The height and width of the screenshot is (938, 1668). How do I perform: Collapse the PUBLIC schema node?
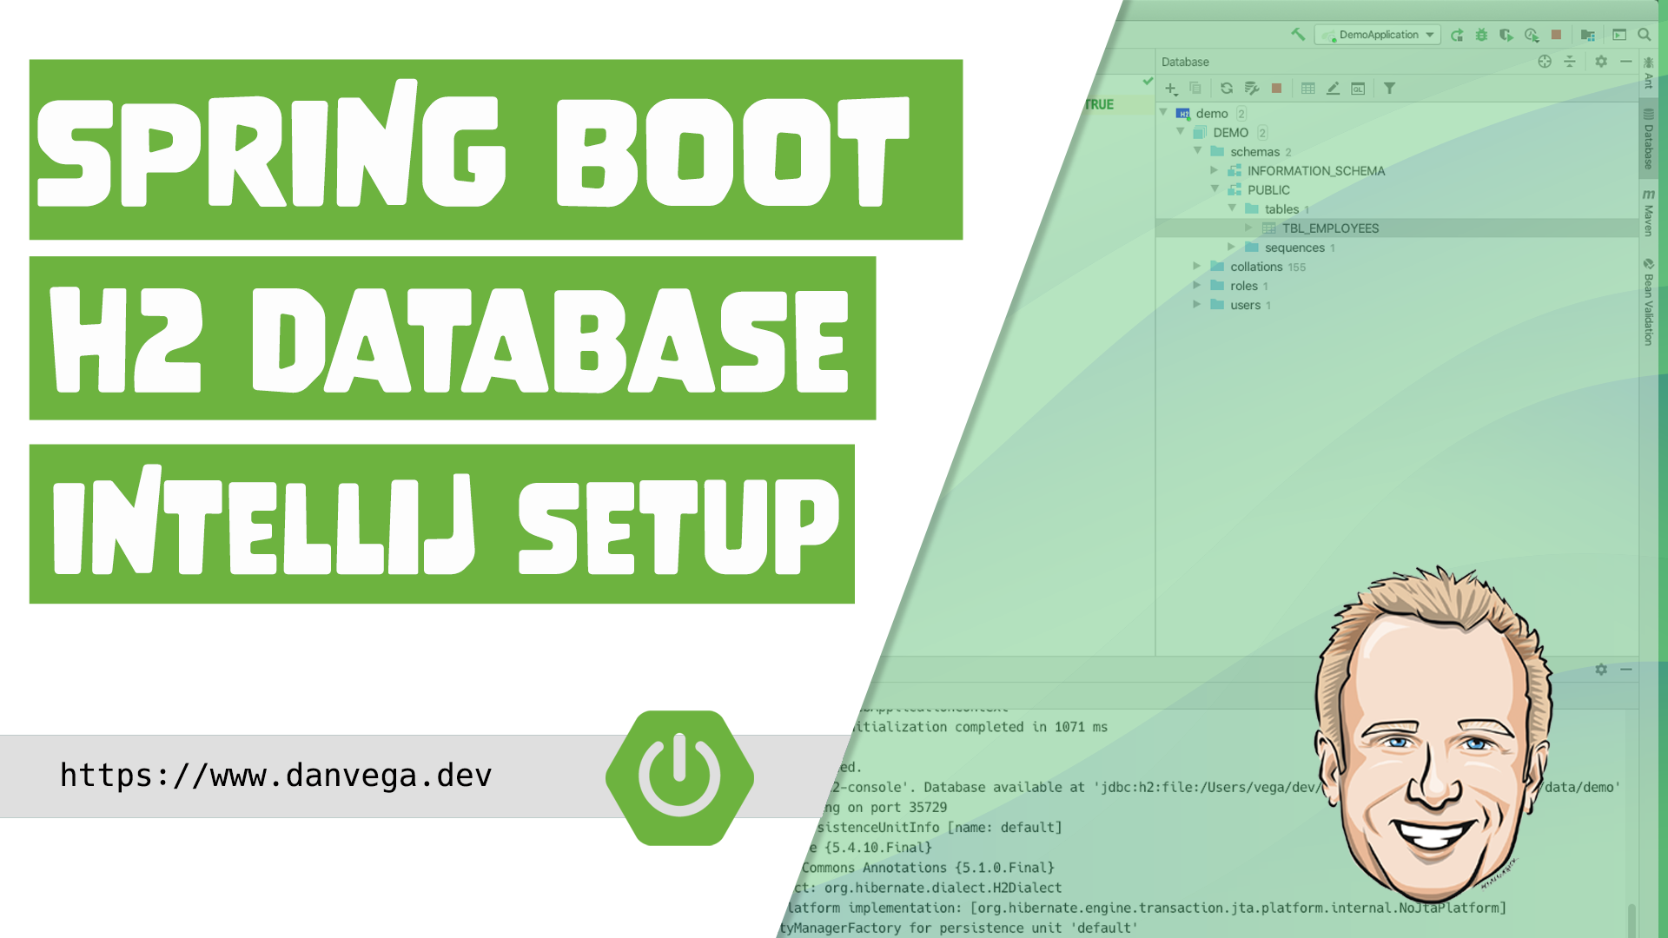pyautogui.click(x=1215, y=189)
